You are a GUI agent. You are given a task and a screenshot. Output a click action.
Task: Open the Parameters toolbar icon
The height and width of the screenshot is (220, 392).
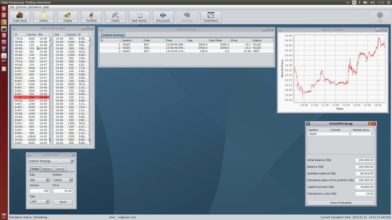[211, 17]
